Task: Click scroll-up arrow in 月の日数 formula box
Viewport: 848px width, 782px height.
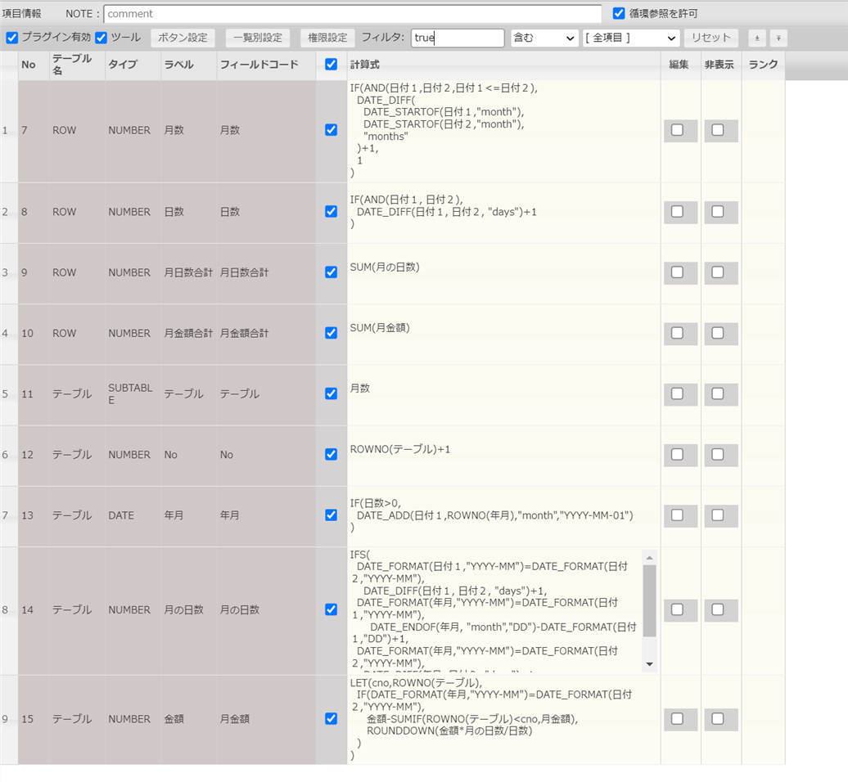Action: pyautogui.click(x=650, y=557)
